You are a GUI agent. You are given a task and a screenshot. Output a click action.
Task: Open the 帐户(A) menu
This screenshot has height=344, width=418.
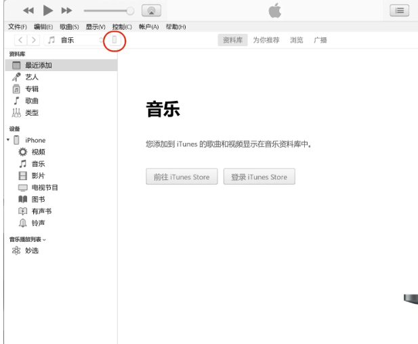point(149,26)
